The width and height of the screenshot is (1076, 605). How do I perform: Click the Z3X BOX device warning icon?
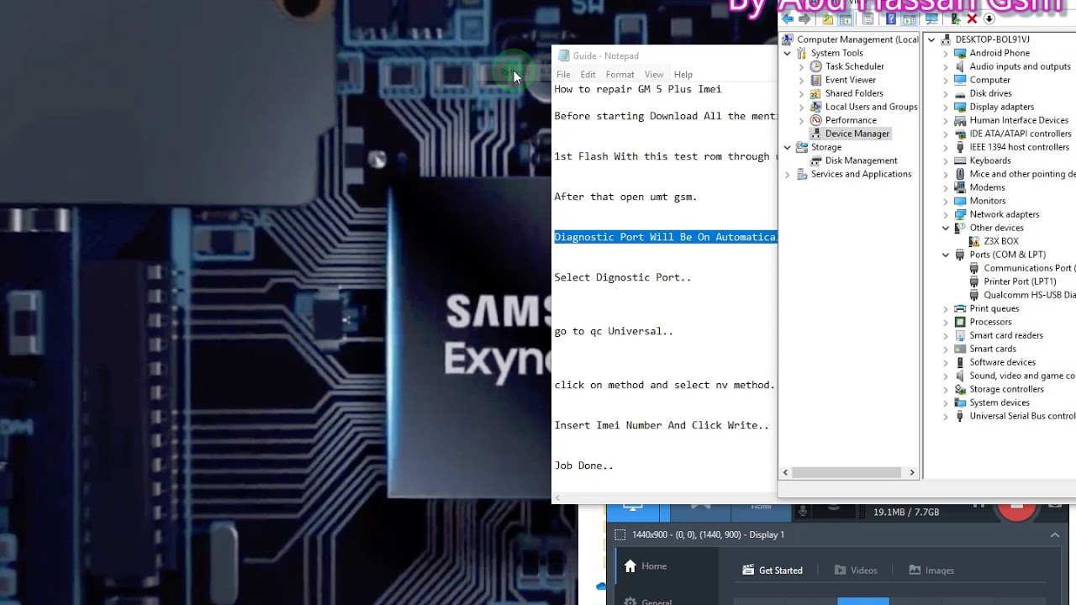(974, 241)
